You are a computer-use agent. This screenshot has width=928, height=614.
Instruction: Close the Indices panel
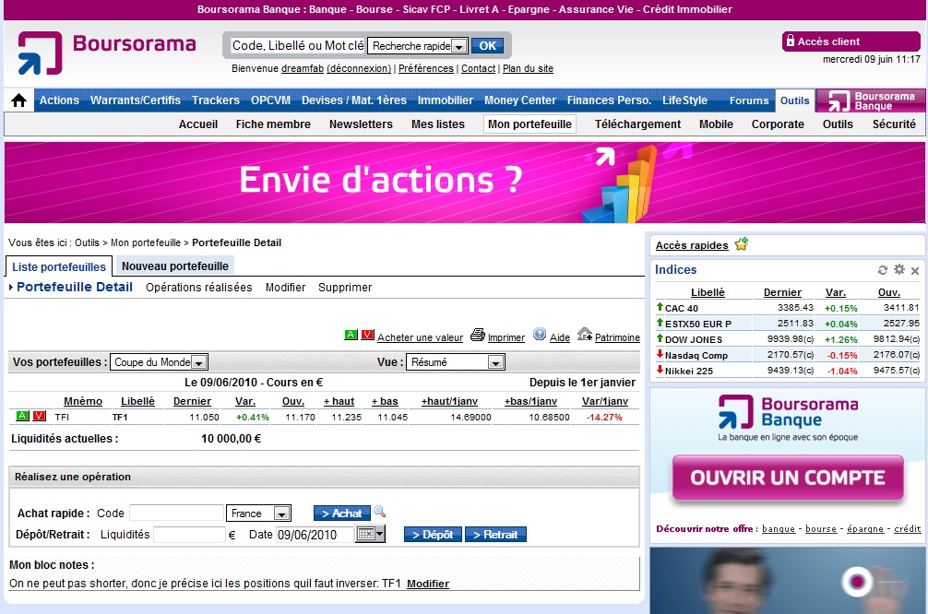[915, 271]
